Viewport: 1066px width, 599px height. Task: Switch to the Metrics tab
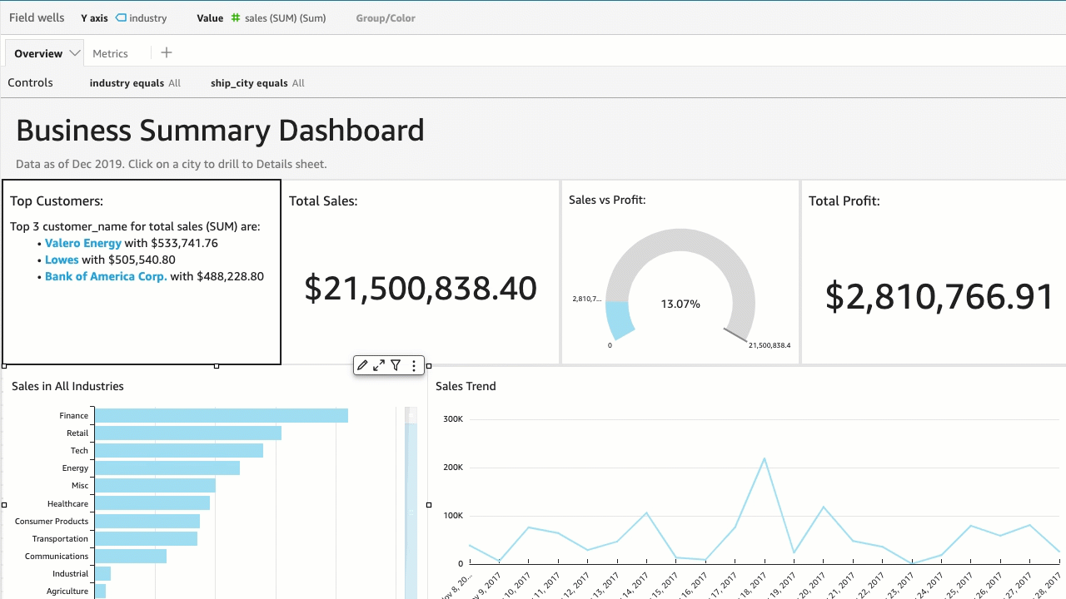(110, 53)
